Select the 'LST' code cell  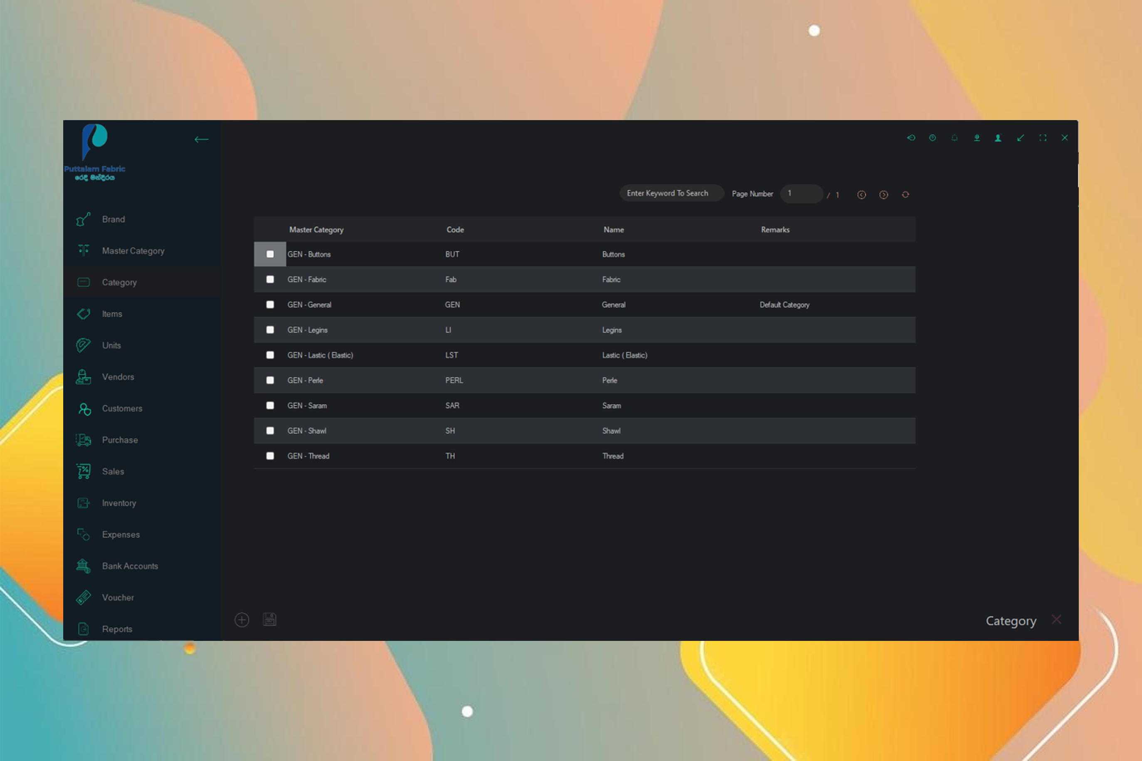coord(452,355)
